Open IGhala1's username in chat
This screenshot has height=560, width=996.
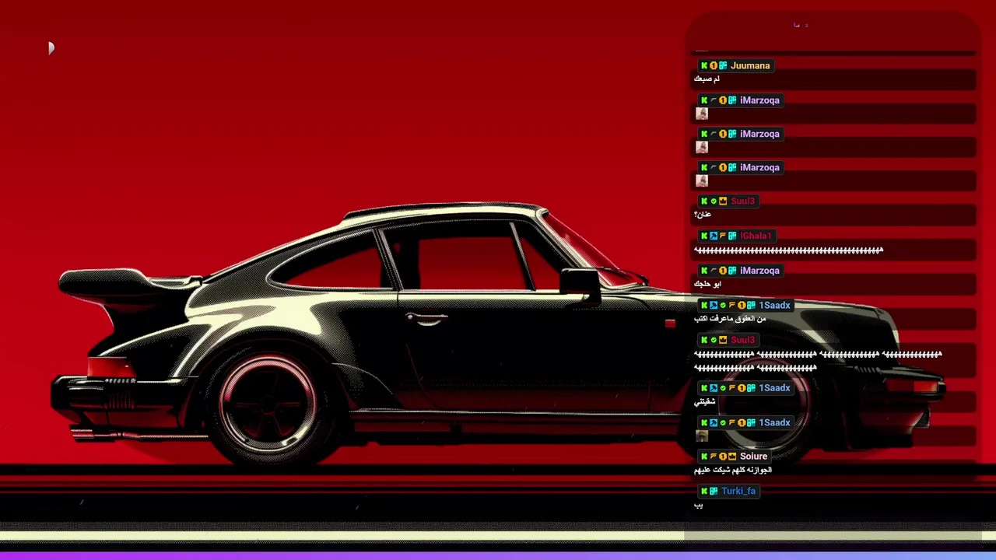(756, 236)
